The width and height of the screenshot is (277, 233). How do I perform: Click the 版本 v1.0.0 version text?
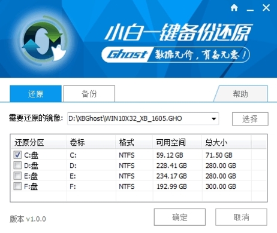click(28, 219)
